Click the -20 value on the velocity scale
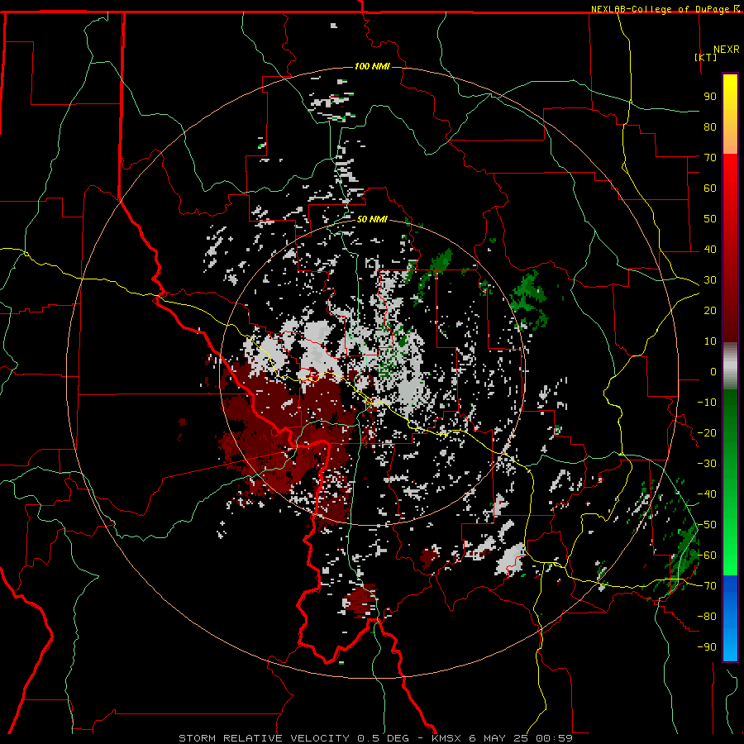744x744 pixels. click(707, 433)
